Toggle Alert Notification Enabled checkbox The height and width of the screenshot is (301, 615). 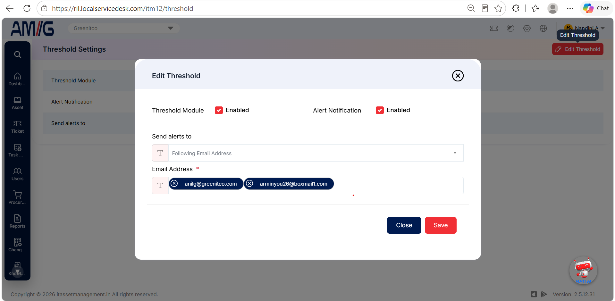tap(380, 110)
